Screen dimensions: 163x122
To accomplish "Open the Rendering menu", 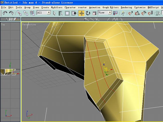I will 126,7.
